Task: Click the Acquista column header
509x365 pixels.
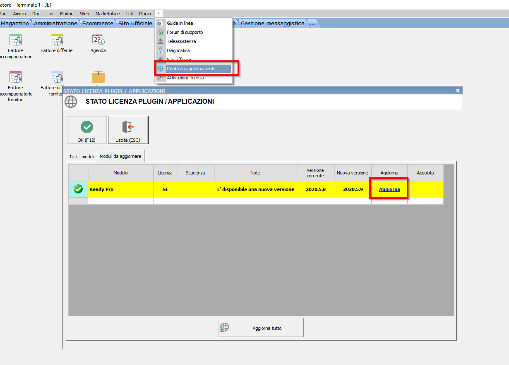Action: (x=425, y=173)
